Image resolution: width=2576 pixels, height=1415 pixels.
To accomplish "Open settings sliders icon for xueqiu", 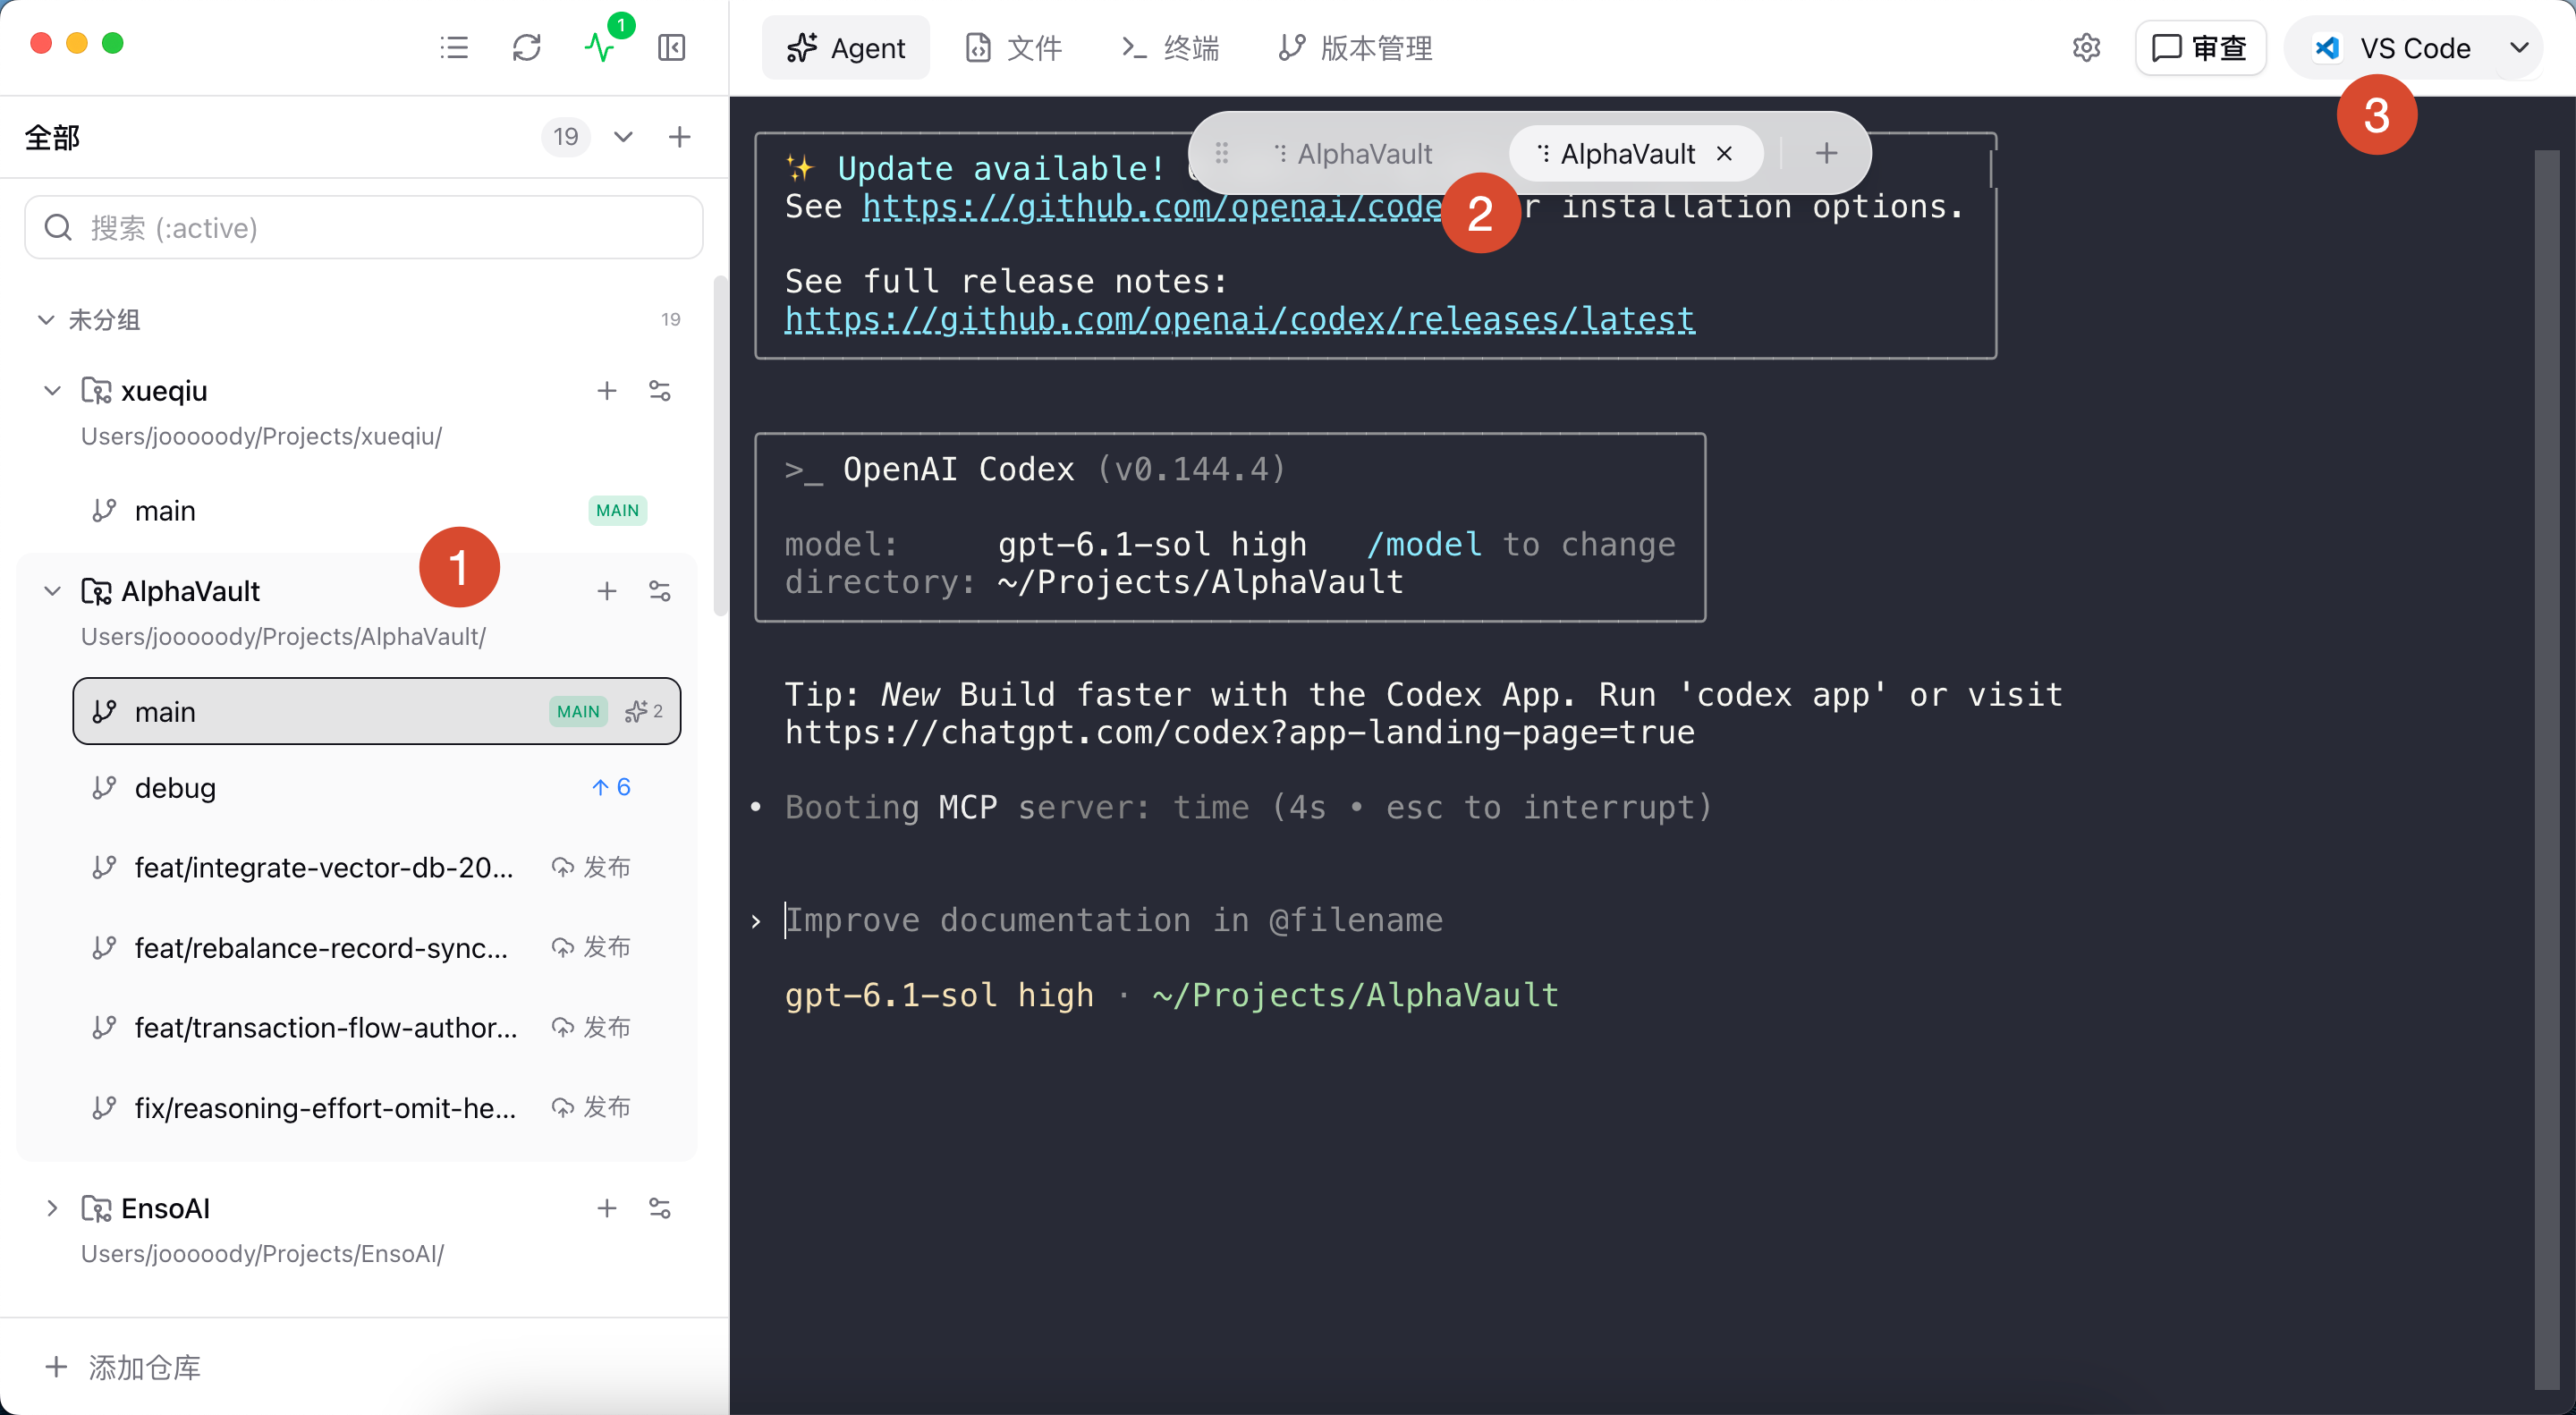I will pyautogui.click(x=660, y=391).
